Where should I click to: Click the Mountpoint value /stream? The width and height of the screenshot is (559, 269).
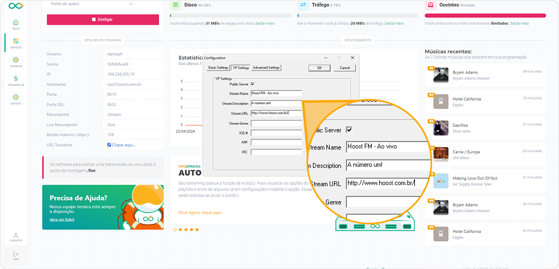point(114,115)
